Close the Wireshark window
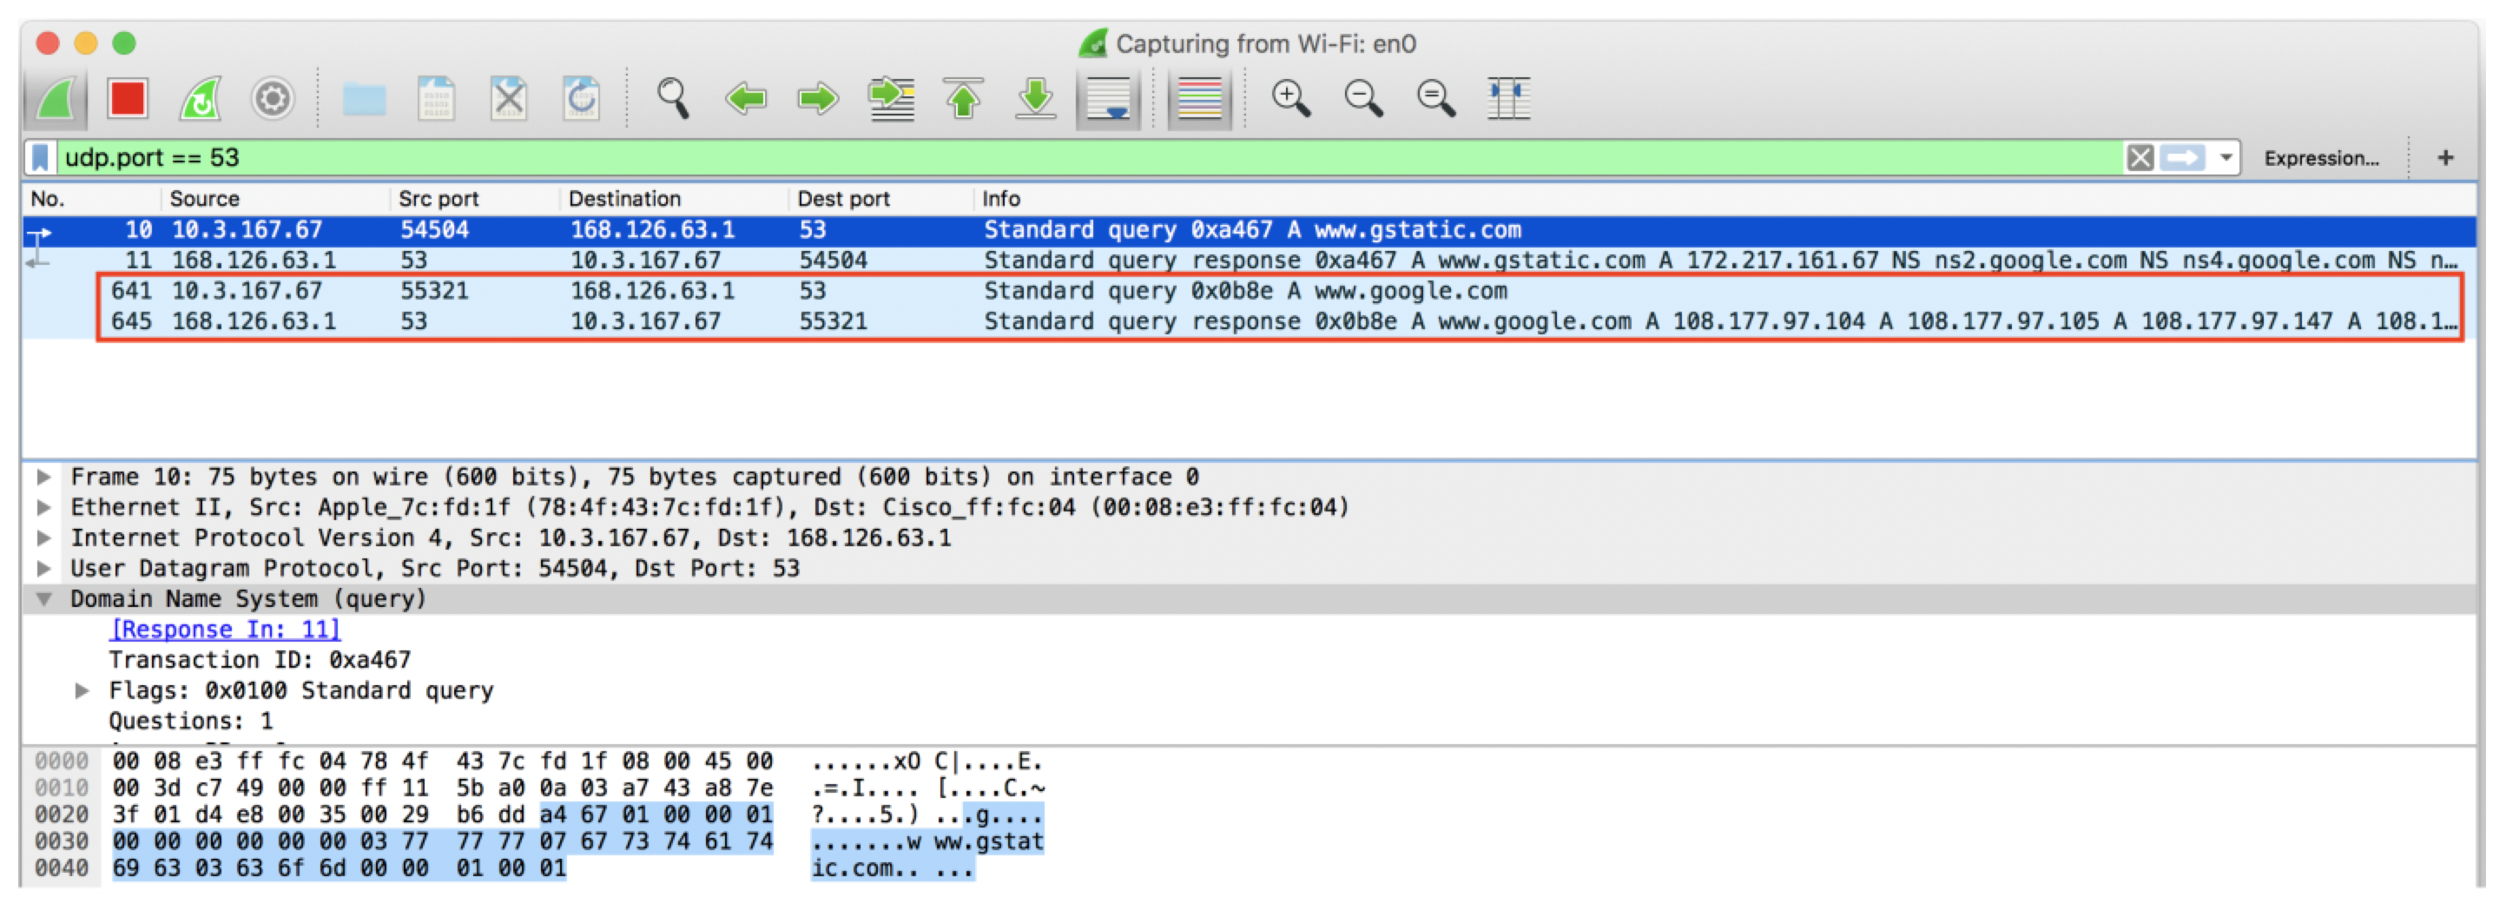The image size is (2506, 910). (x=48, y=43)
